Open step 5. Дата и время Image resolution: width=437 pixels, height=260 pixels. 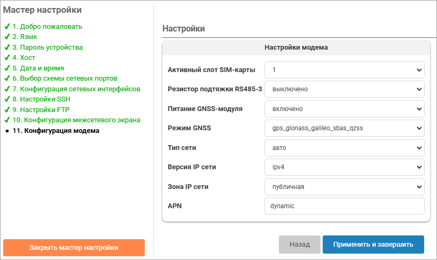pyautogui.click(x=38, y=68)
